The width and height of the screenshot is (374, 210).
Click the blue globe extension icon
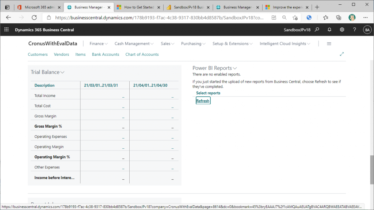(309, 17)
